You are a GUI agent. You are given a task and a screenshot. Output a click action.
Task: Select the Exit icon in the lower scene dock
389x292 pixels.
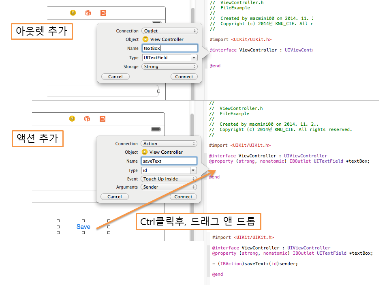click(103, 119)
